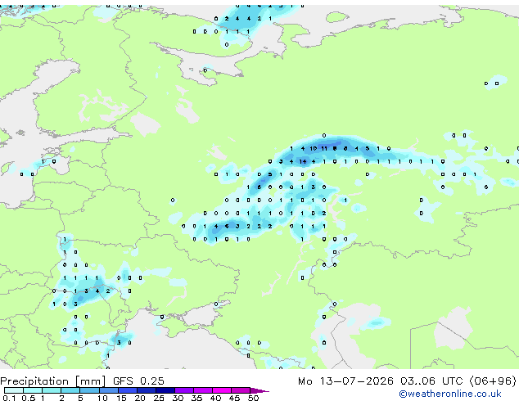Click the legend label "30"
The image size is (519, 401).
[x=178, y=398]
